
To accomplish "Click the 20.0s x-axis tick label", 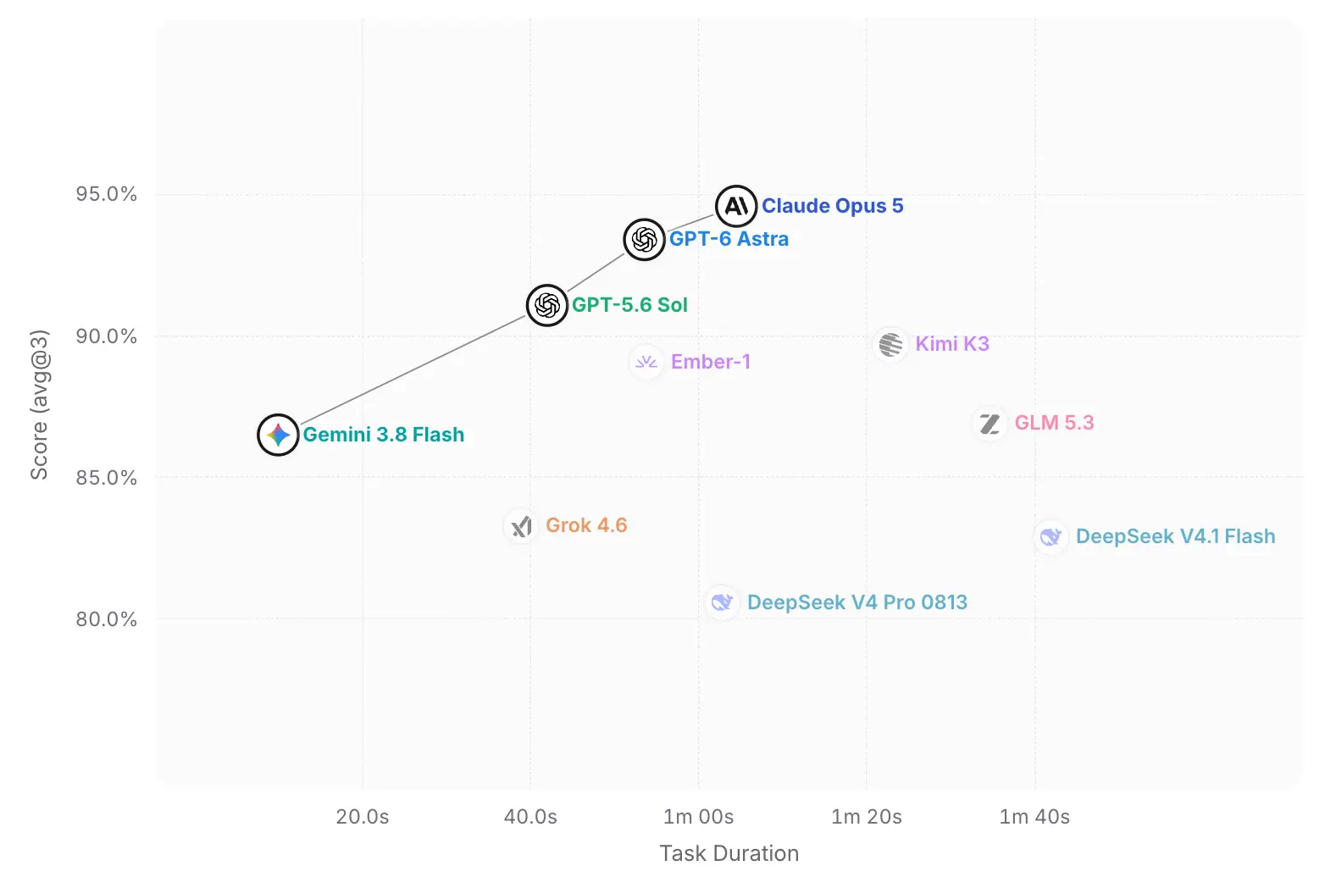I will click(x=363, y=817).
